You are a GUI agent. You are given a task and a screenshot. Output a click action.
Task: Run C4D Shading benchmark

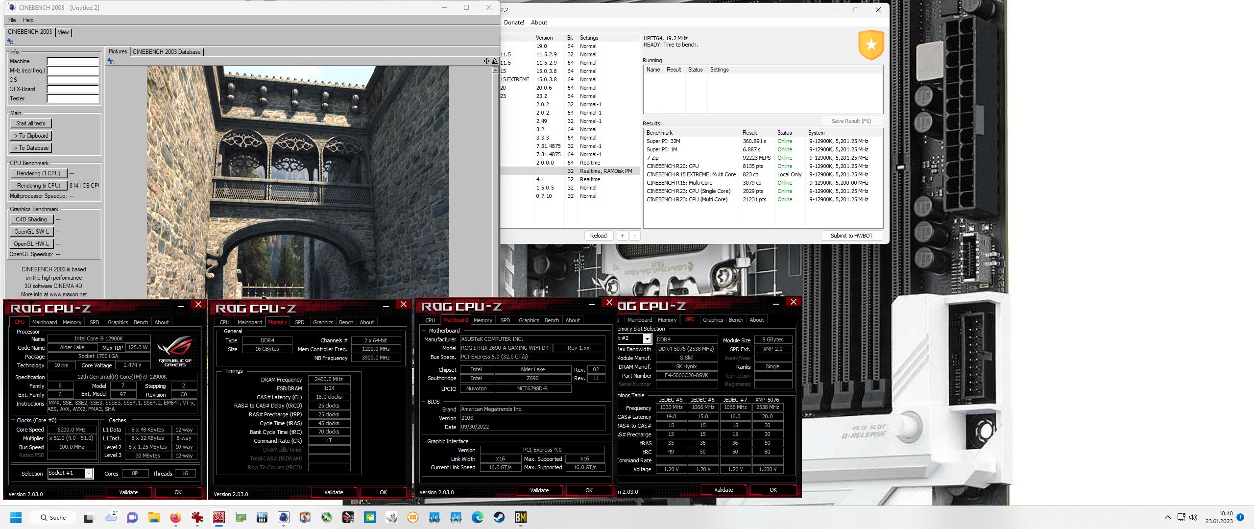coord(31,219)
